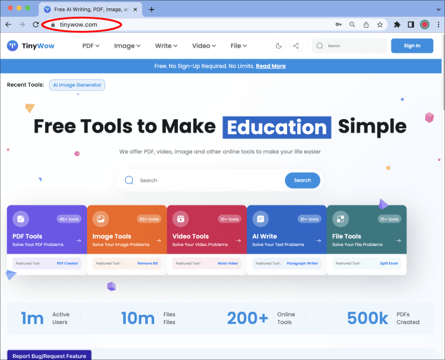This screenshot has width=445, height=360.
Task: Click the AI Write card icon
Action: (x=261, y=219)
